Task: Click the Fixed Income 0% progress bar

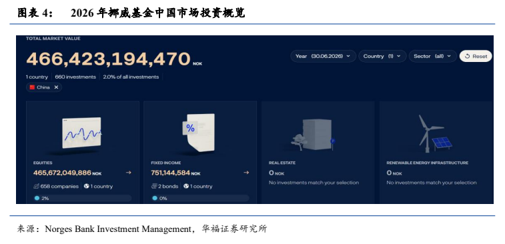Action: (x=200, y=198)
